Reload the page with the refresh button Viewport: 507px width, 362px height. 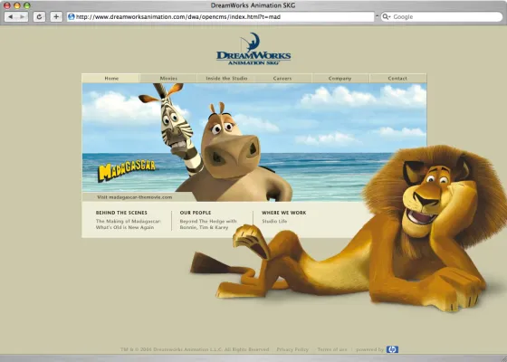pyautogui.click(x=39, y=17)
